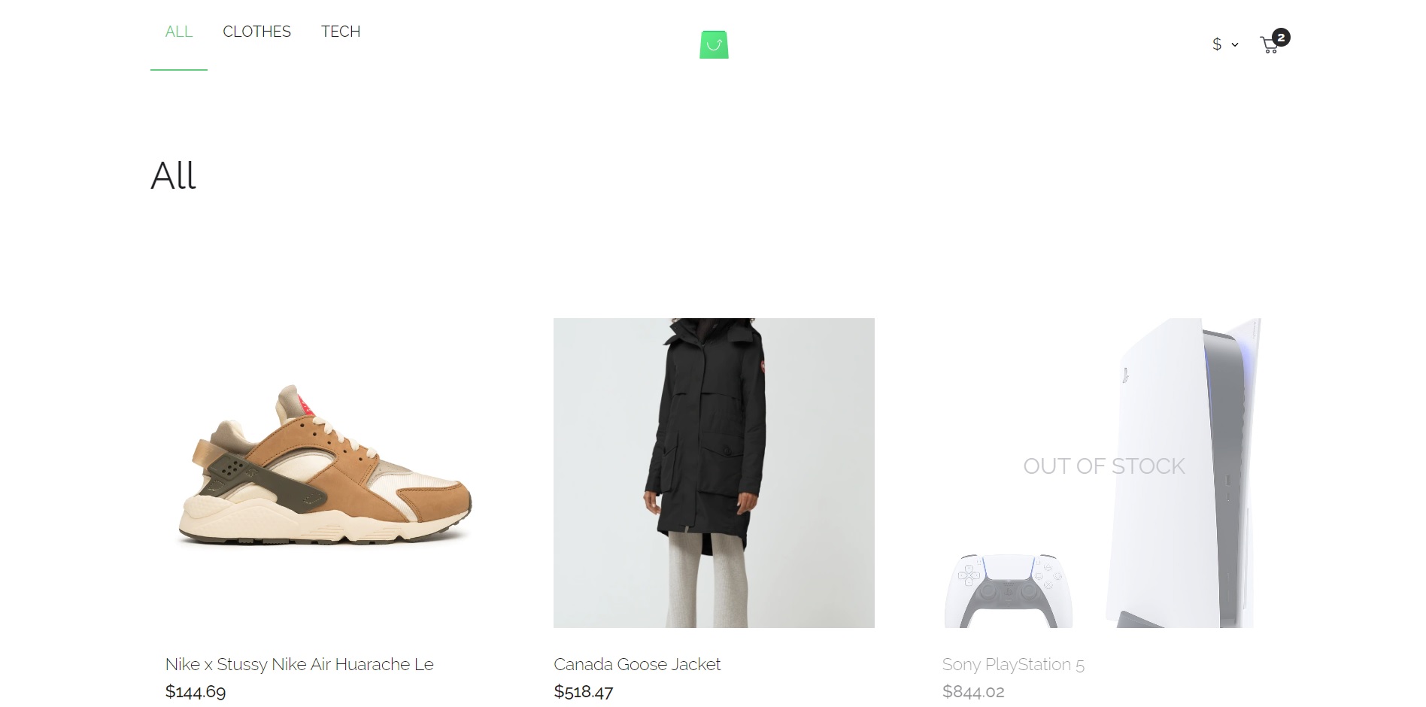Click the cart item count badge showing 2
Viewport: 1426px width, 707px height.
pyautogui.click(x=1282, y=38)
